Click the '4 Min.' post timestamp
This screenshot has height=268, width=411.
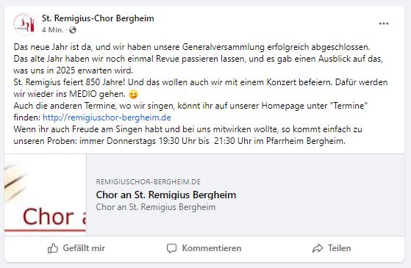[x=52, y=30]
